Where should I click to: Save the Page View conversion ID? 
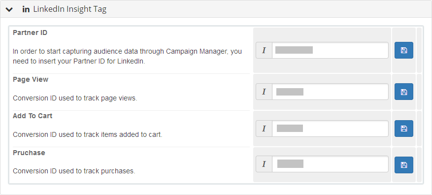[x=403, y=92]
